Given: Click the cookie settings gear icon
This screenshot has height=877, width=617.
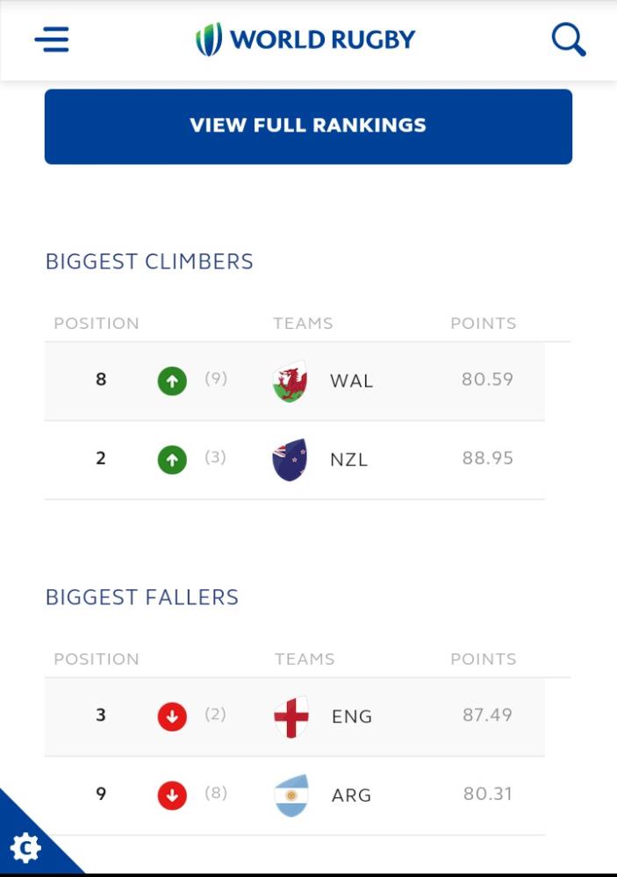Looking at the screenshot, I should pyautogui.click(x=26, y=848).
